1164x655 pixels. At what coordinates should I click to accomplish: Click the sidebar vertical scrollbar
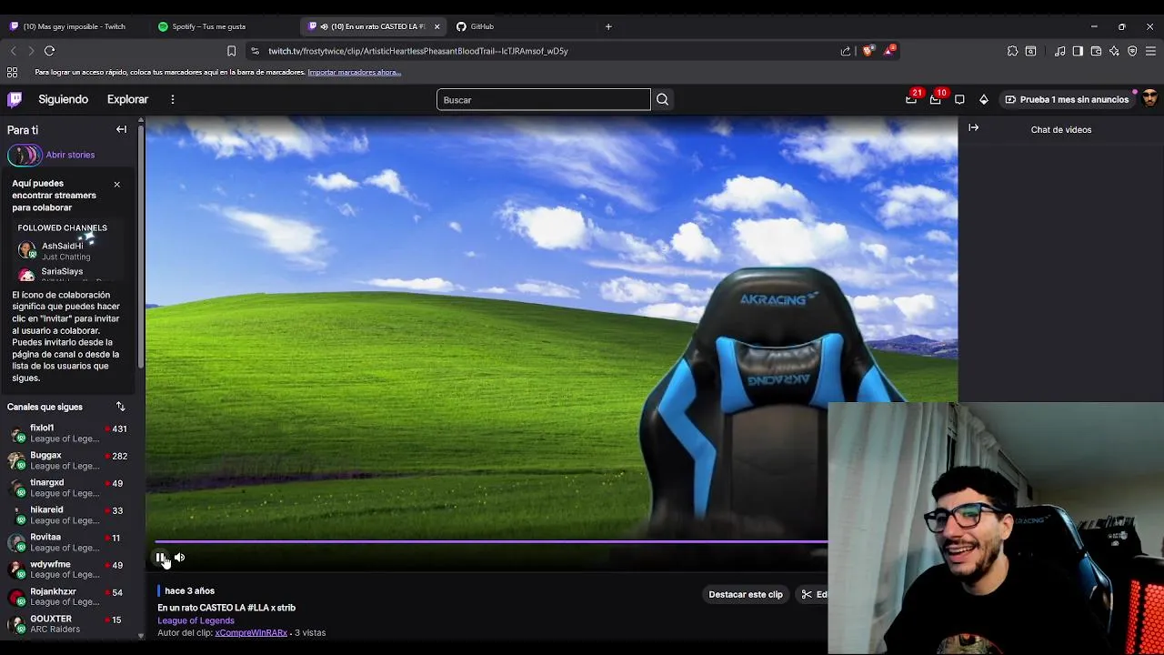tap(141, 246)
